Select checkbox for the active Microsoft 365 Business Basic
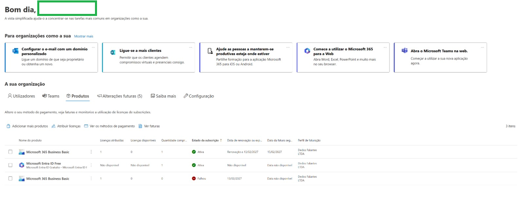Viewport: 524px width, 213px height. tap(11, 152)
